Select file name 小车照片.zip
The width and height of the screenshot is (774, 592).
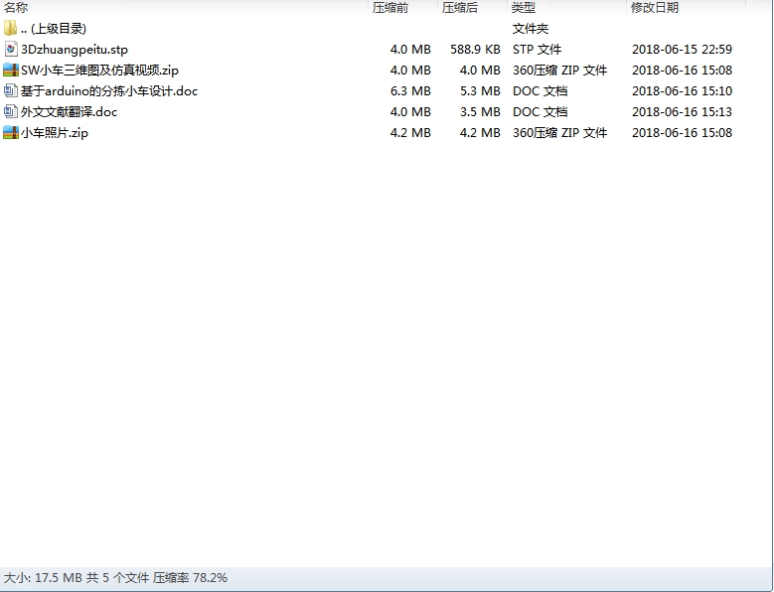coord(55,133)
